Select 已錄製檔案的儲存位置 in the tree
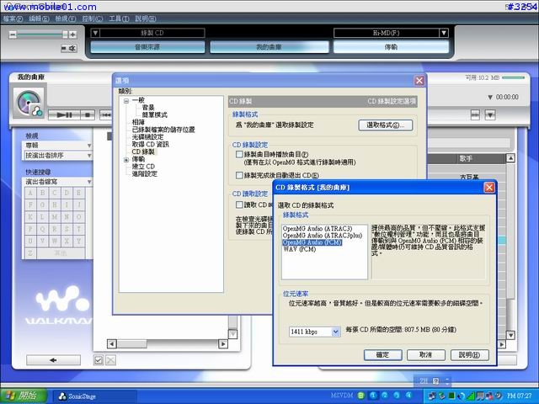This screenshot has height=404, width=539. pyautogui.click(x=163, y=130)
